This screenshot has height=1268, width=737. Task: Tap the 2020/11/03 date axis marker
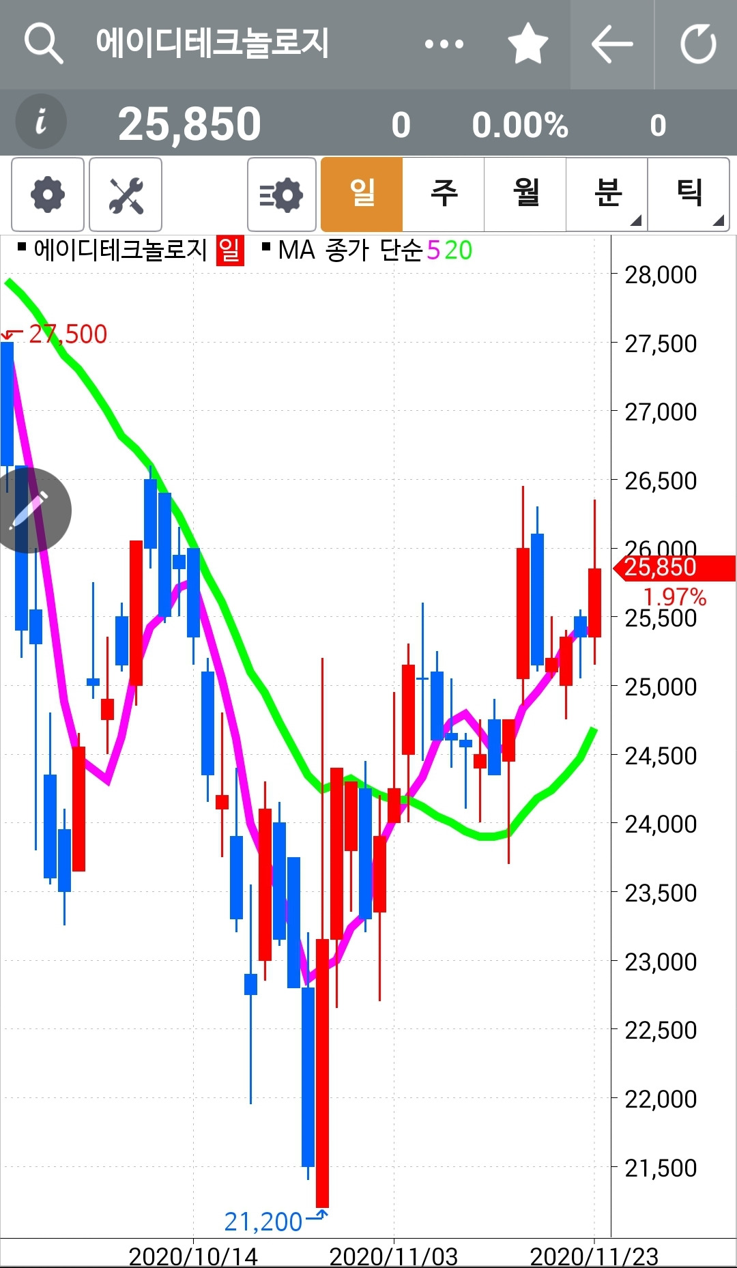click(x=394, y=1256)
